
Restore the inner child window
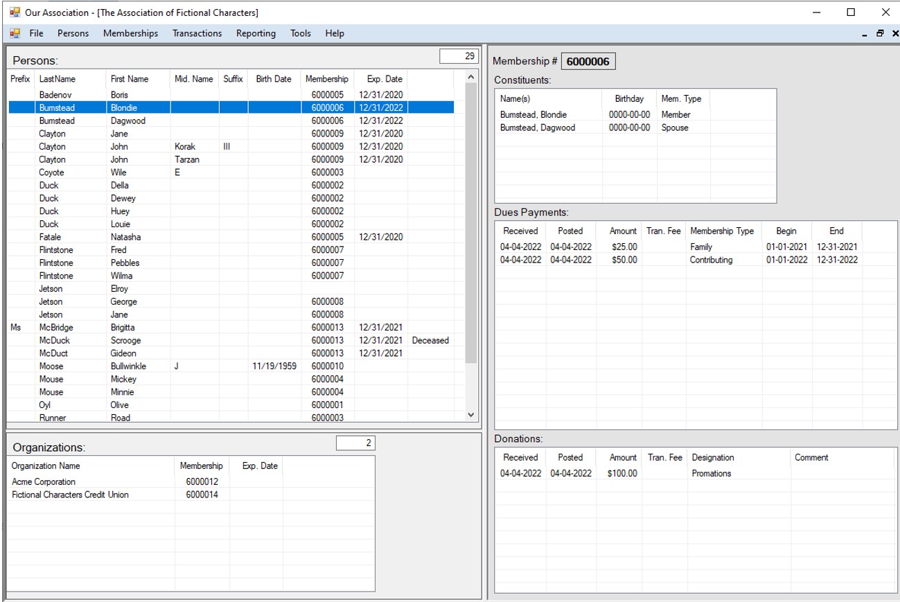coord(880,33)
